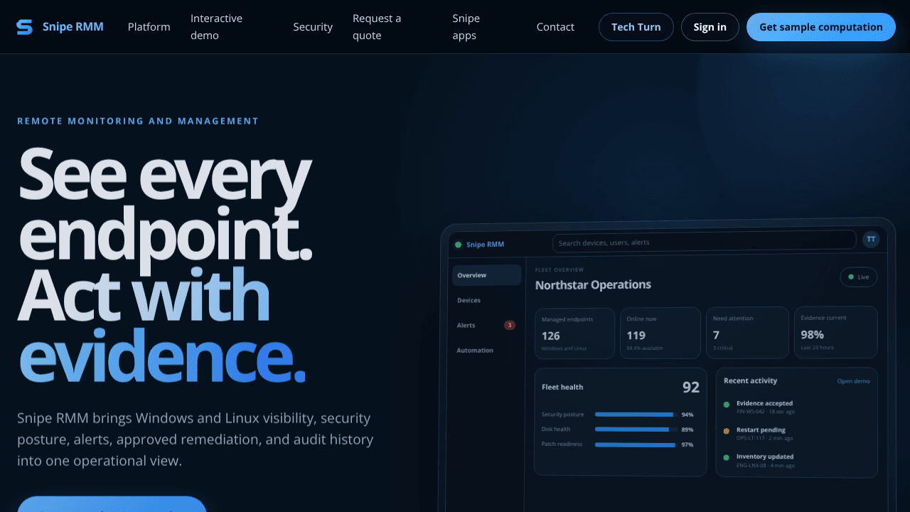Select Alerts in dashboard sidebar
Viewport: 910px width, 512px height.
click(486, 325)
